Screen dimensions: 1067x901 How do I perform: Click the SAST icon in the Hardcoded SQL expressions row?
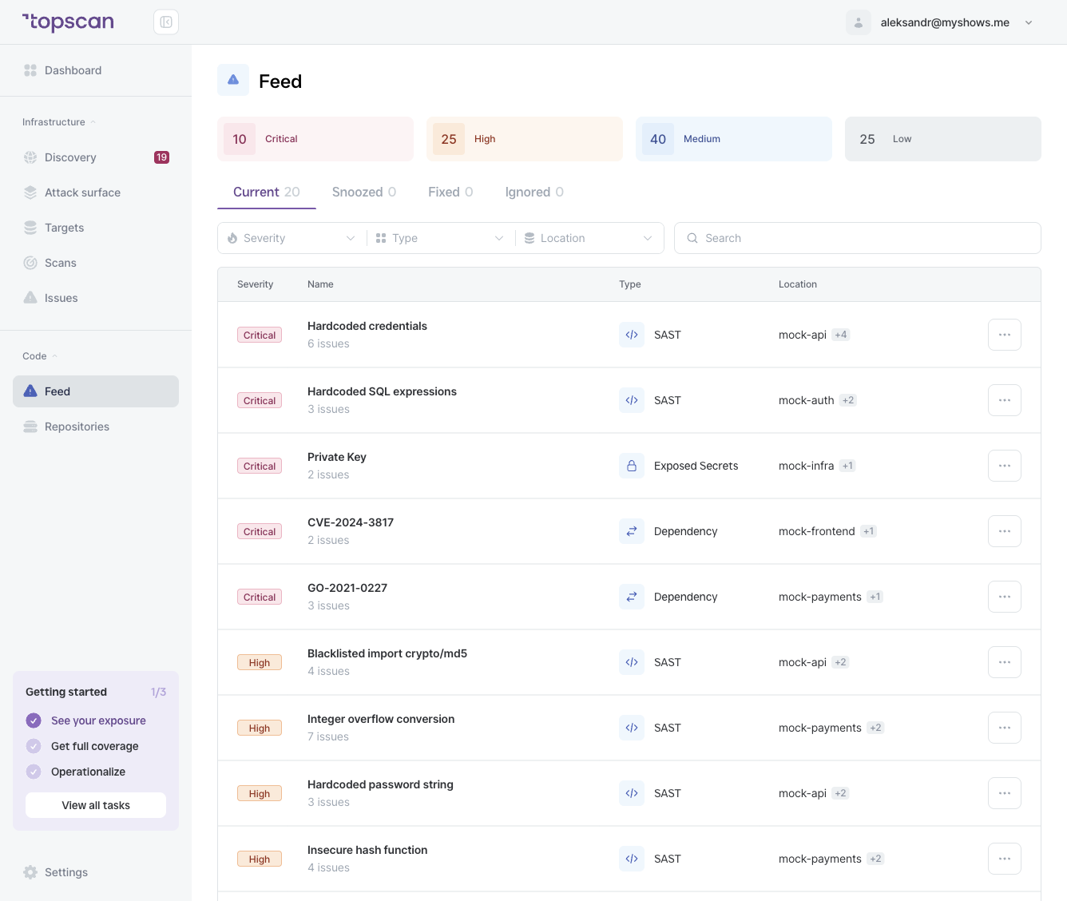[x=632, y=400]
